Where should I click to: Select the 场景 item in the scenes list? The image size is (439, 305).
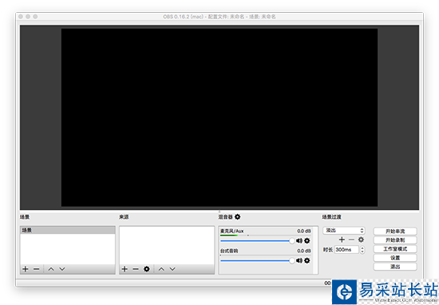[68, 230]
